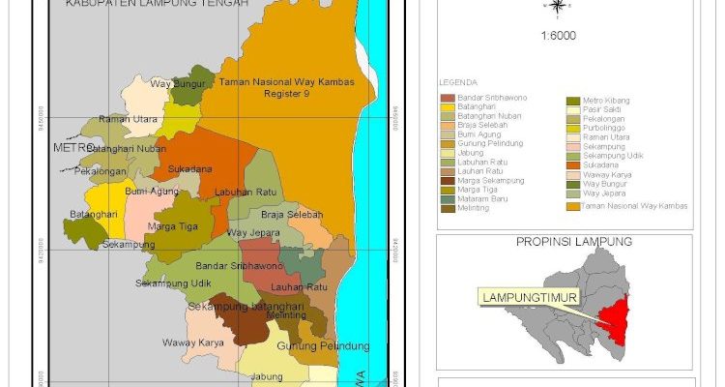Screen dimensions: 725x387
Task: Click the Metro Kibang legend swatch
Action: click(574, 100)
